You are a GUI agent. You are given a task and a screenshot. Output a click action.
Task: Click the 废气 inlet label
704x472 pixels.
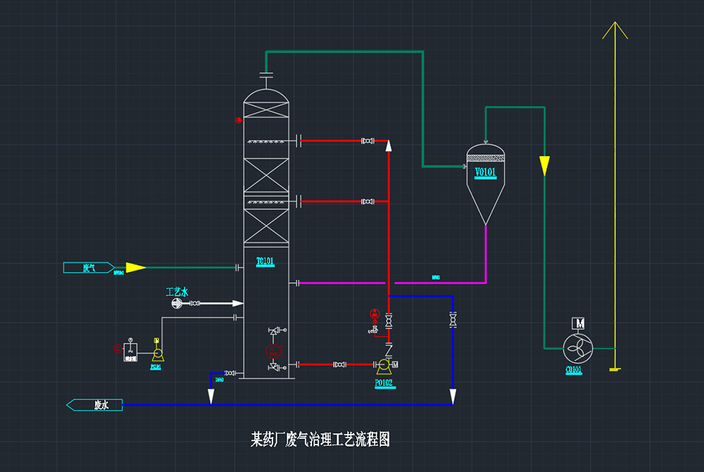click(90, 268)
